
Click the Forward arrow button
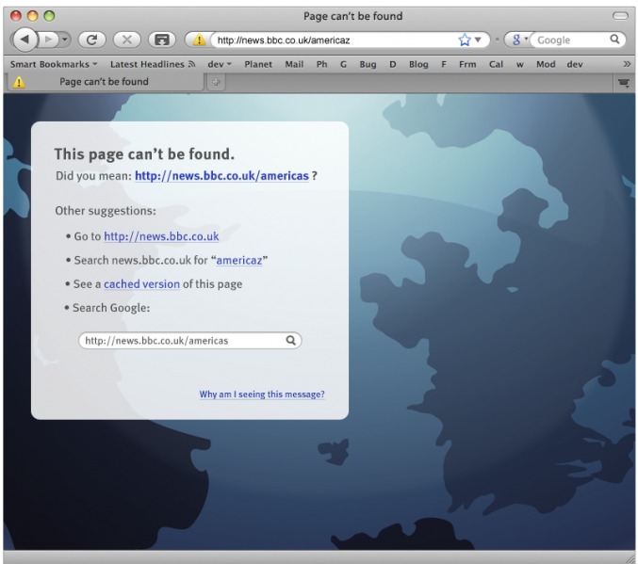click(x=48, y=40)
